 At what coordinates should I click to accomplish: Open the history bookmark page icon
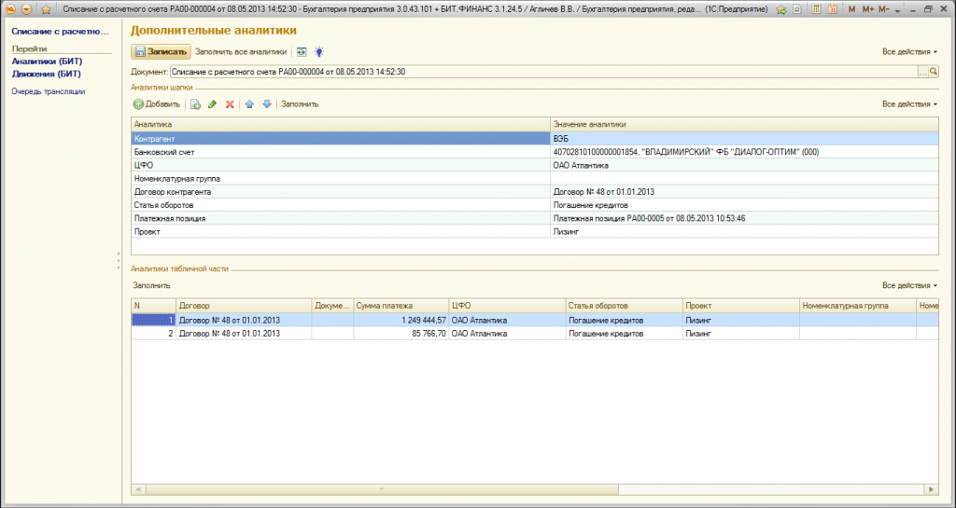coord(797,9)
